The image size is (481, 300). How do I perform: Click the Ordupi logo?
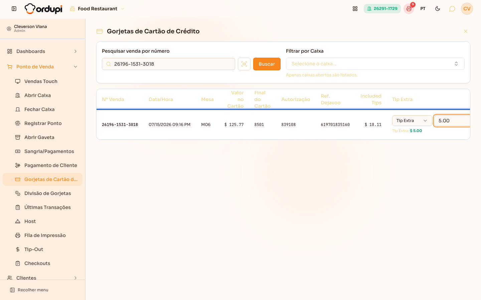(x=43, y=9)
